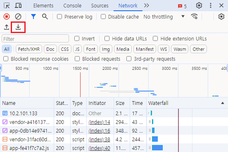Filter by Img requests
Screen dimensions: 228x152
[106, 49]
